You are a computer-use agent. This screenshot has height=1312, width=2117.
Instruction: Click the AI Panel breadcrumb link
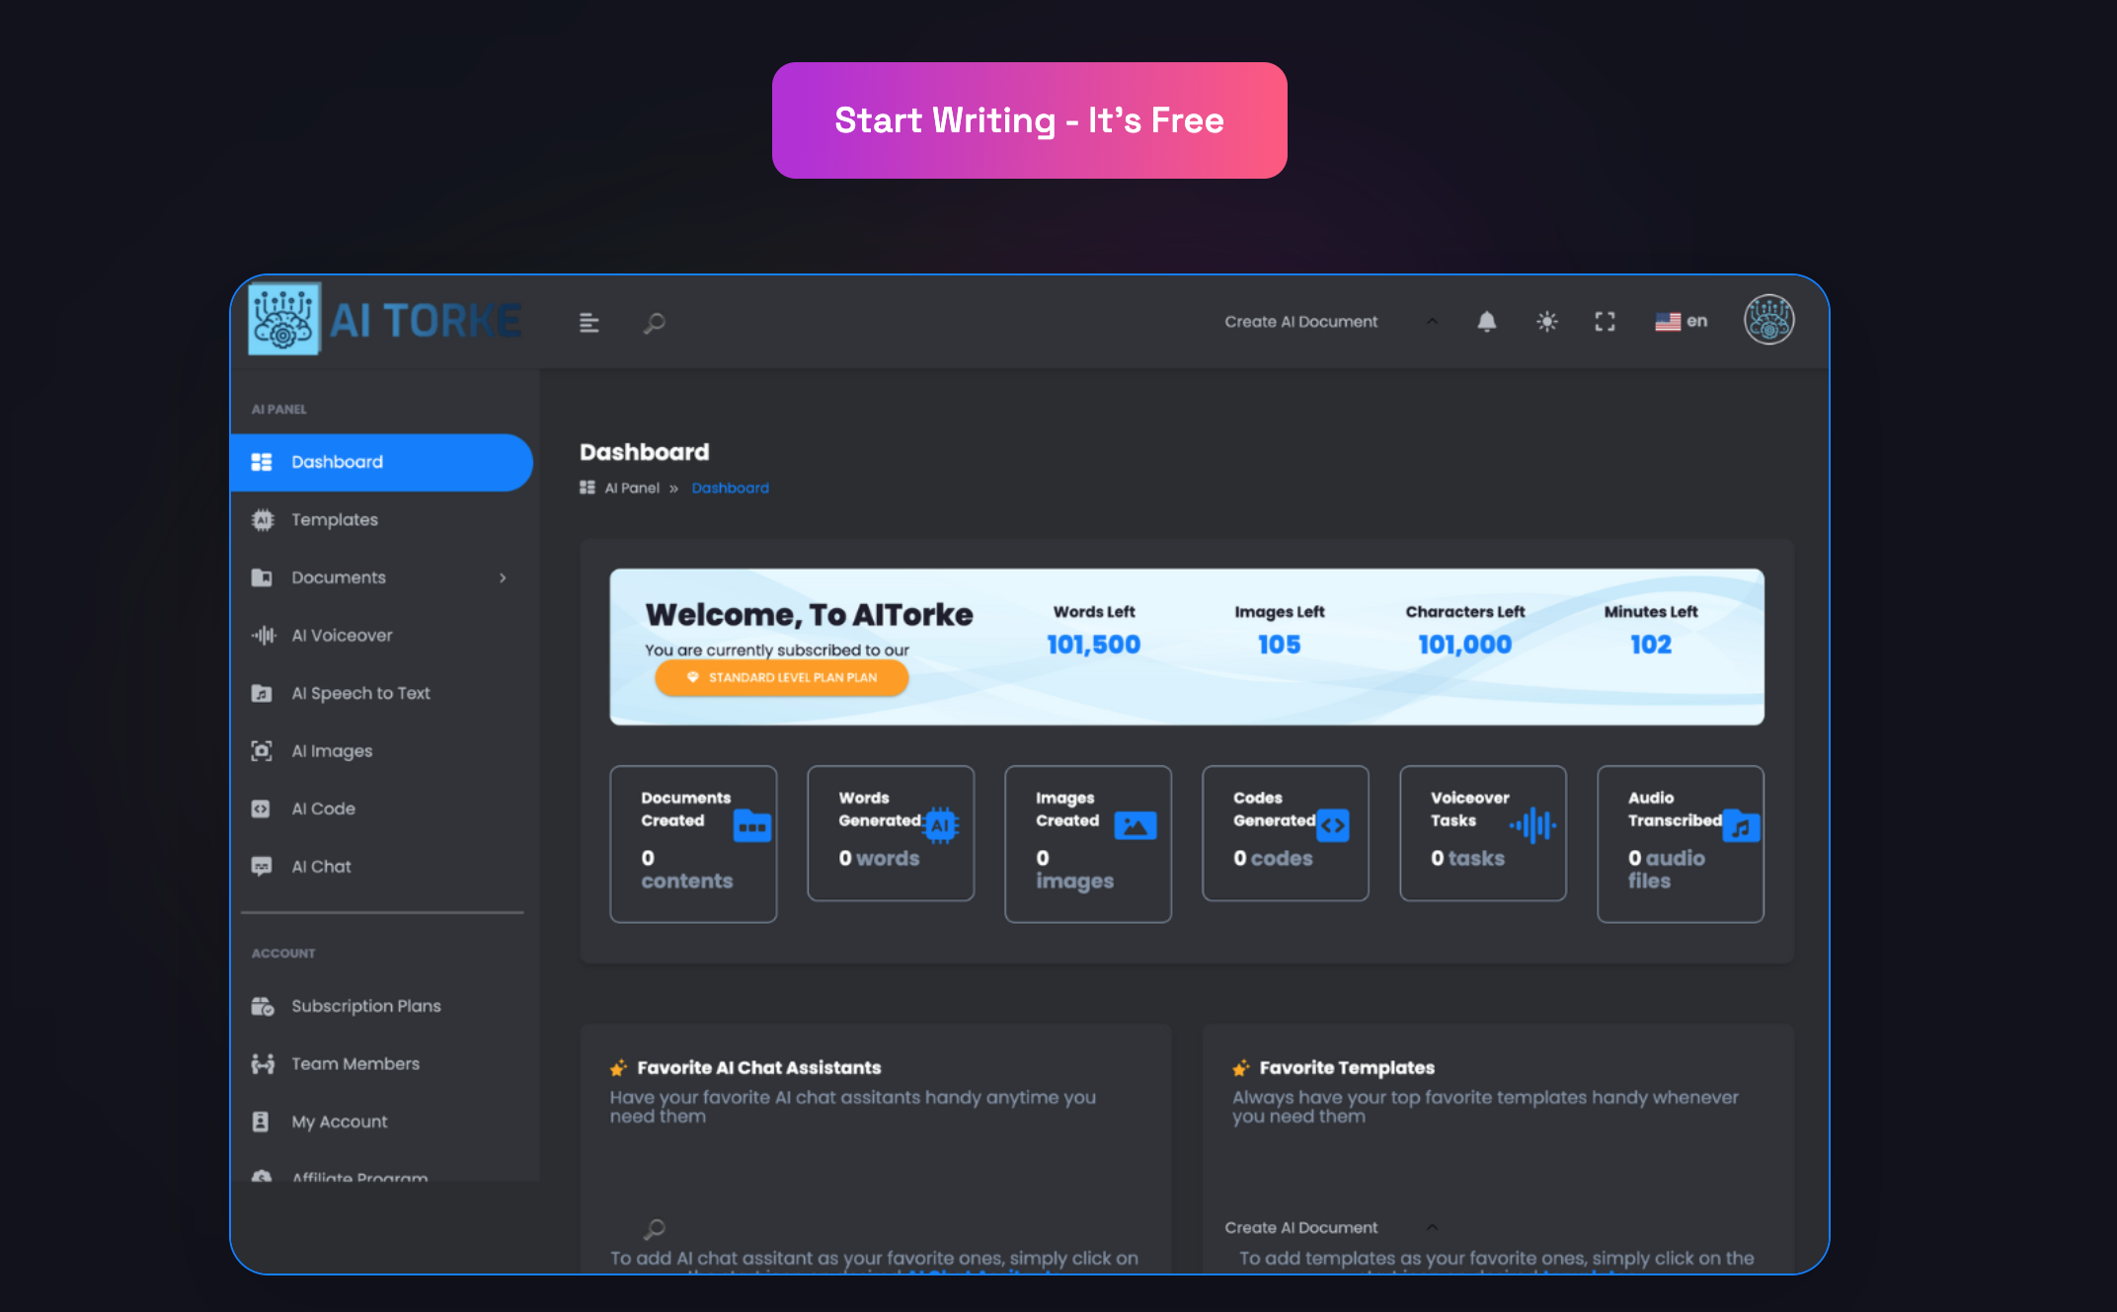click(632, 487)
